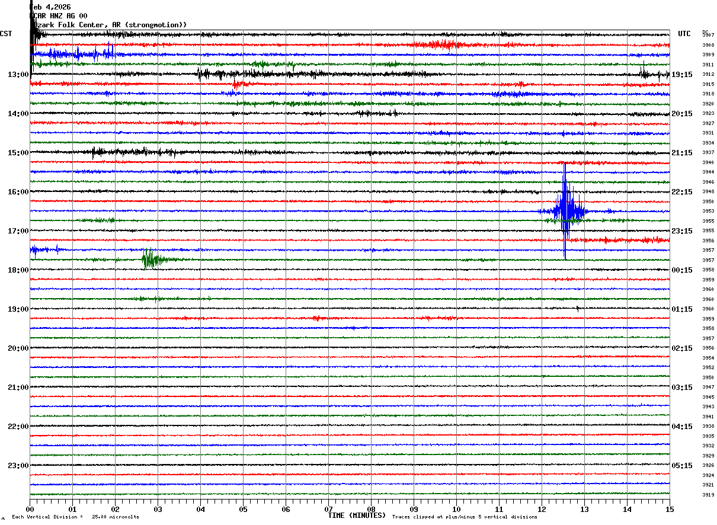The width and height of the screenshot is (717, 525).
Task: Click the 25.00 microvolts scale note
Action: [x=116, y=517]
